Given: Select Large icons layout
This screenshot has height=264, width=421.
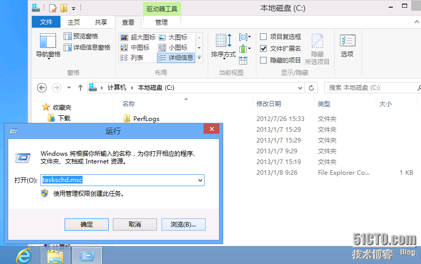Looking at the screenshot, I should (173, 37).
